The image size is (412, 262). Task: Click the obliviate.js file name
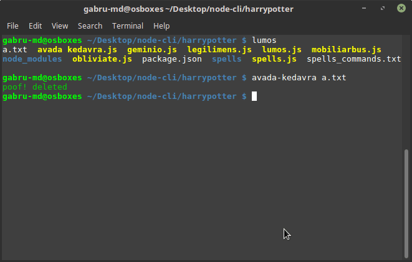click(102, 59)
